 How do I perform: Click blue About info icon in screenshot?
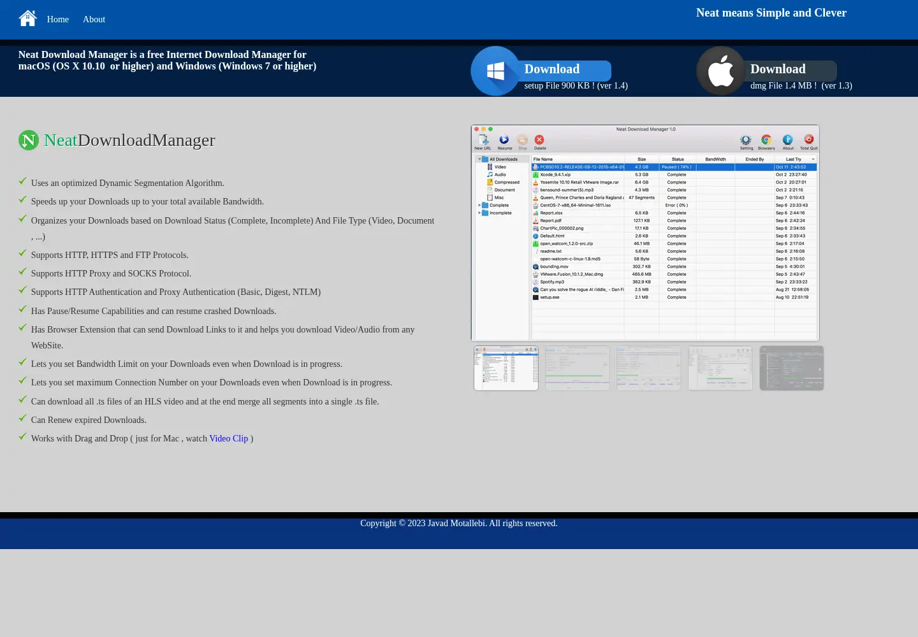coord(788,141)
